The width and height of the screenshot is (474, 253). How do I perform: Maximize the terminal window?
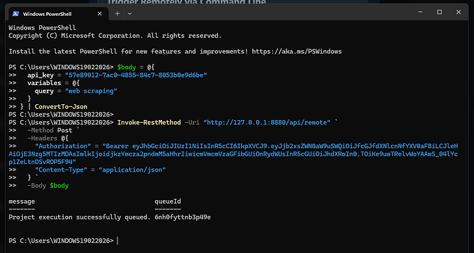coord(440,12)
